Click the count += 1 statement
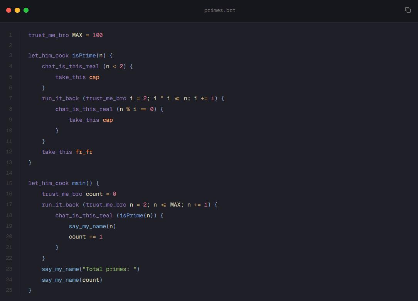Screen dimensions: 418x301 (86, 237)
